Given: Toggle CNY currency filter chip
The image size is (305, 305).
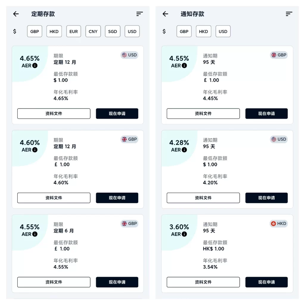Looking at the screenshot, I should 93,31.
